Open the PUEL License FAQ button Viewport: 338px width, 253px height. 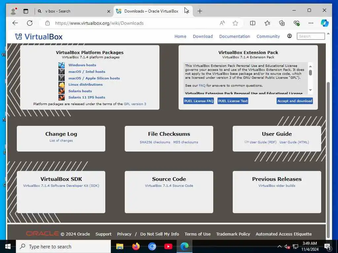199,101
